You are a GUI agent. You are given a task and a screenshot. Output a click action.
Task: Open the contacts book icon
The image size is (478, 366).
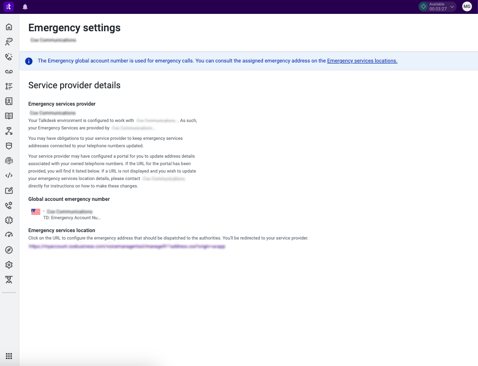(9, 101)
